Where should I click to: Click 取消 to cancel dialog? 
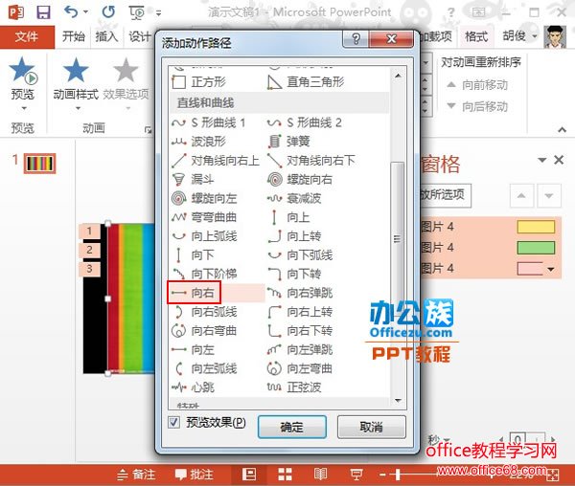(372, 427)
